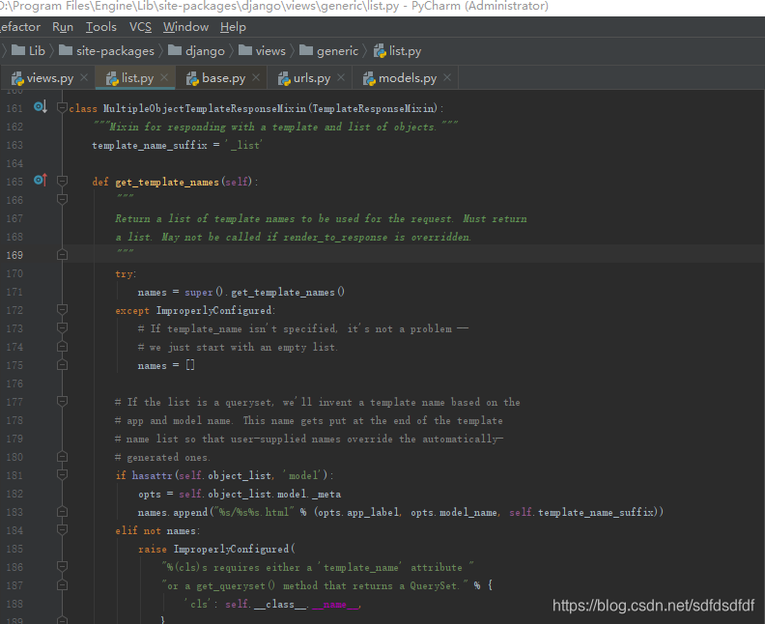Click 'opts' on line 182

tap(150, 495)
